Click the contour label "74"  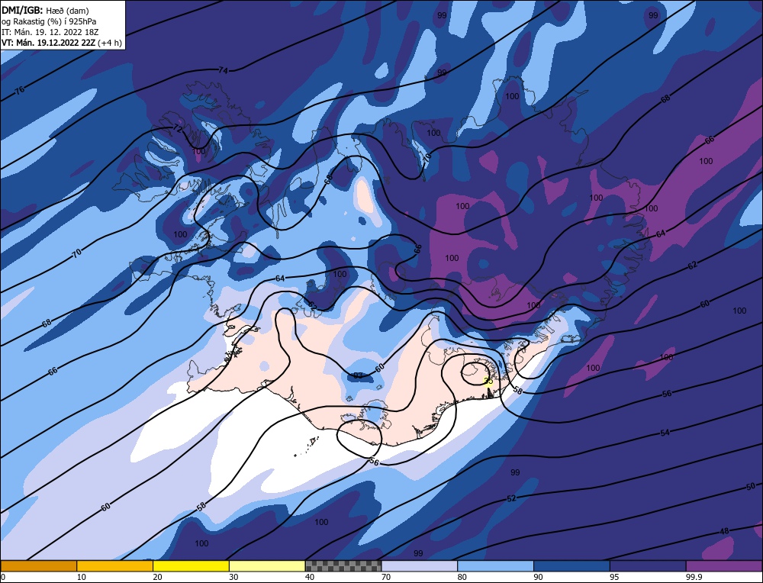223,70
